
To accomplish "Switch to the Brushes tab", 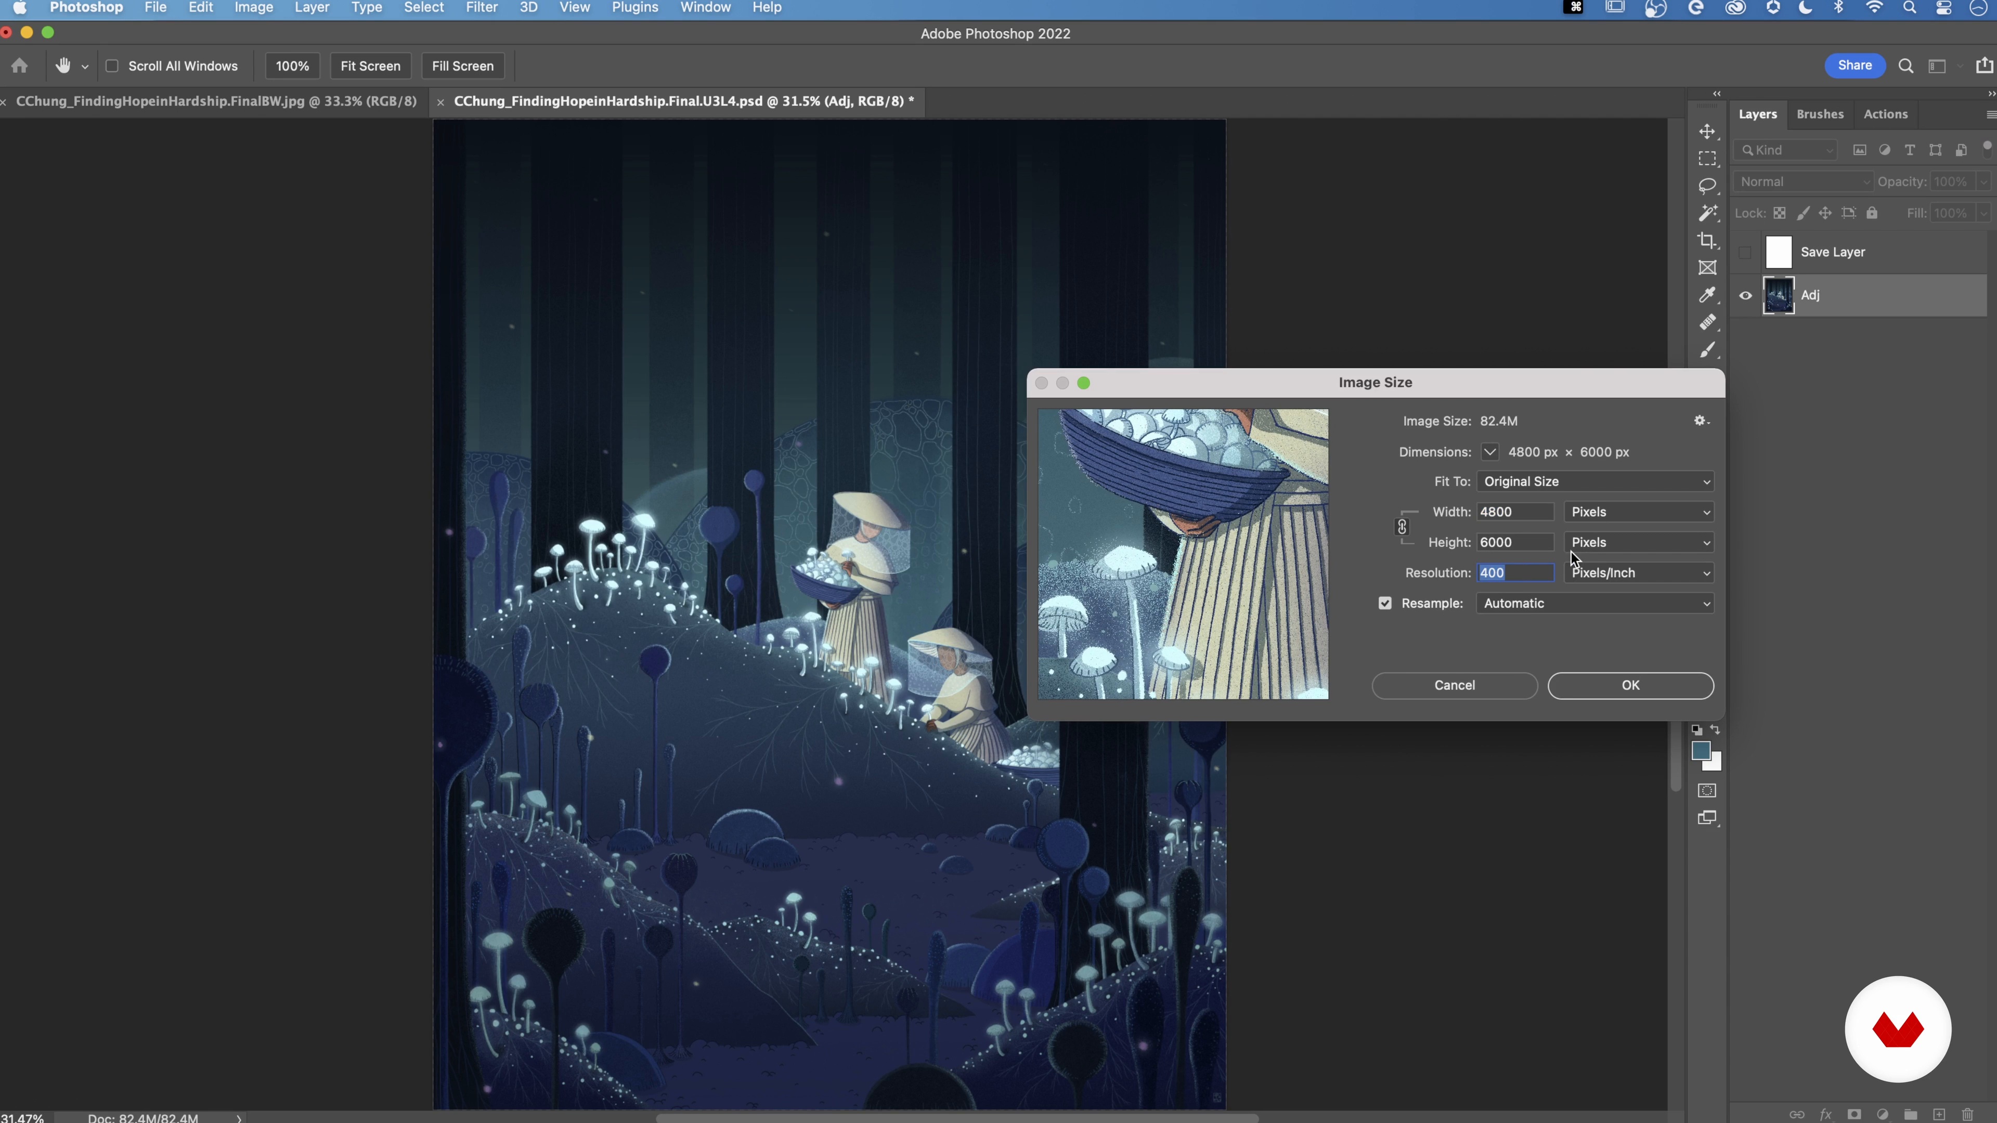I will (x=1820, y=114).
